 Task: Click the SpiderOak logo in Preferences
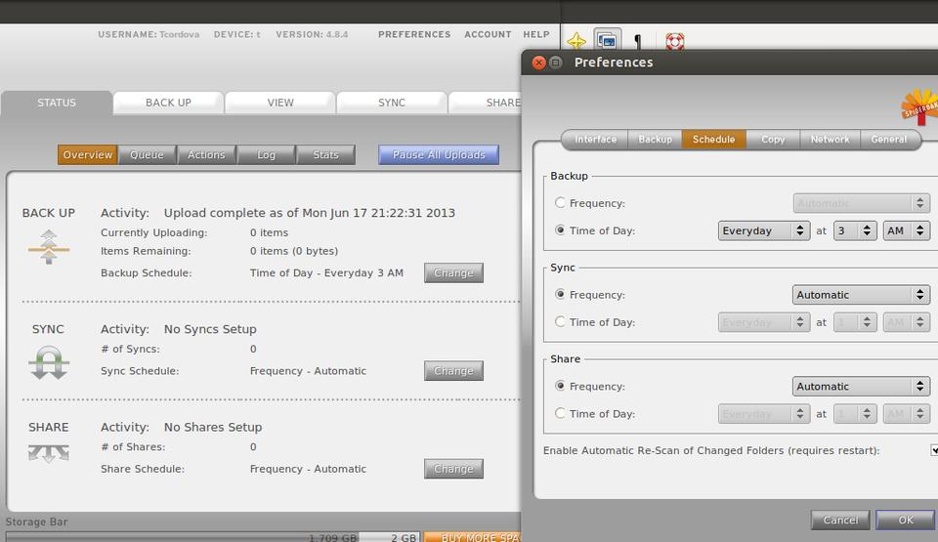(920, 106)
